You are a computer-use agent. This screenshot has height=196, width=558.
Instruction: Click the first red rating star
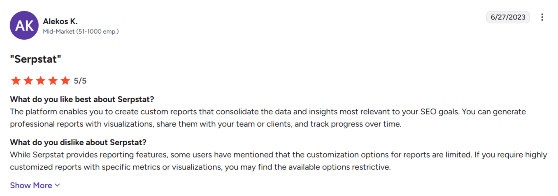click(16, 80)
